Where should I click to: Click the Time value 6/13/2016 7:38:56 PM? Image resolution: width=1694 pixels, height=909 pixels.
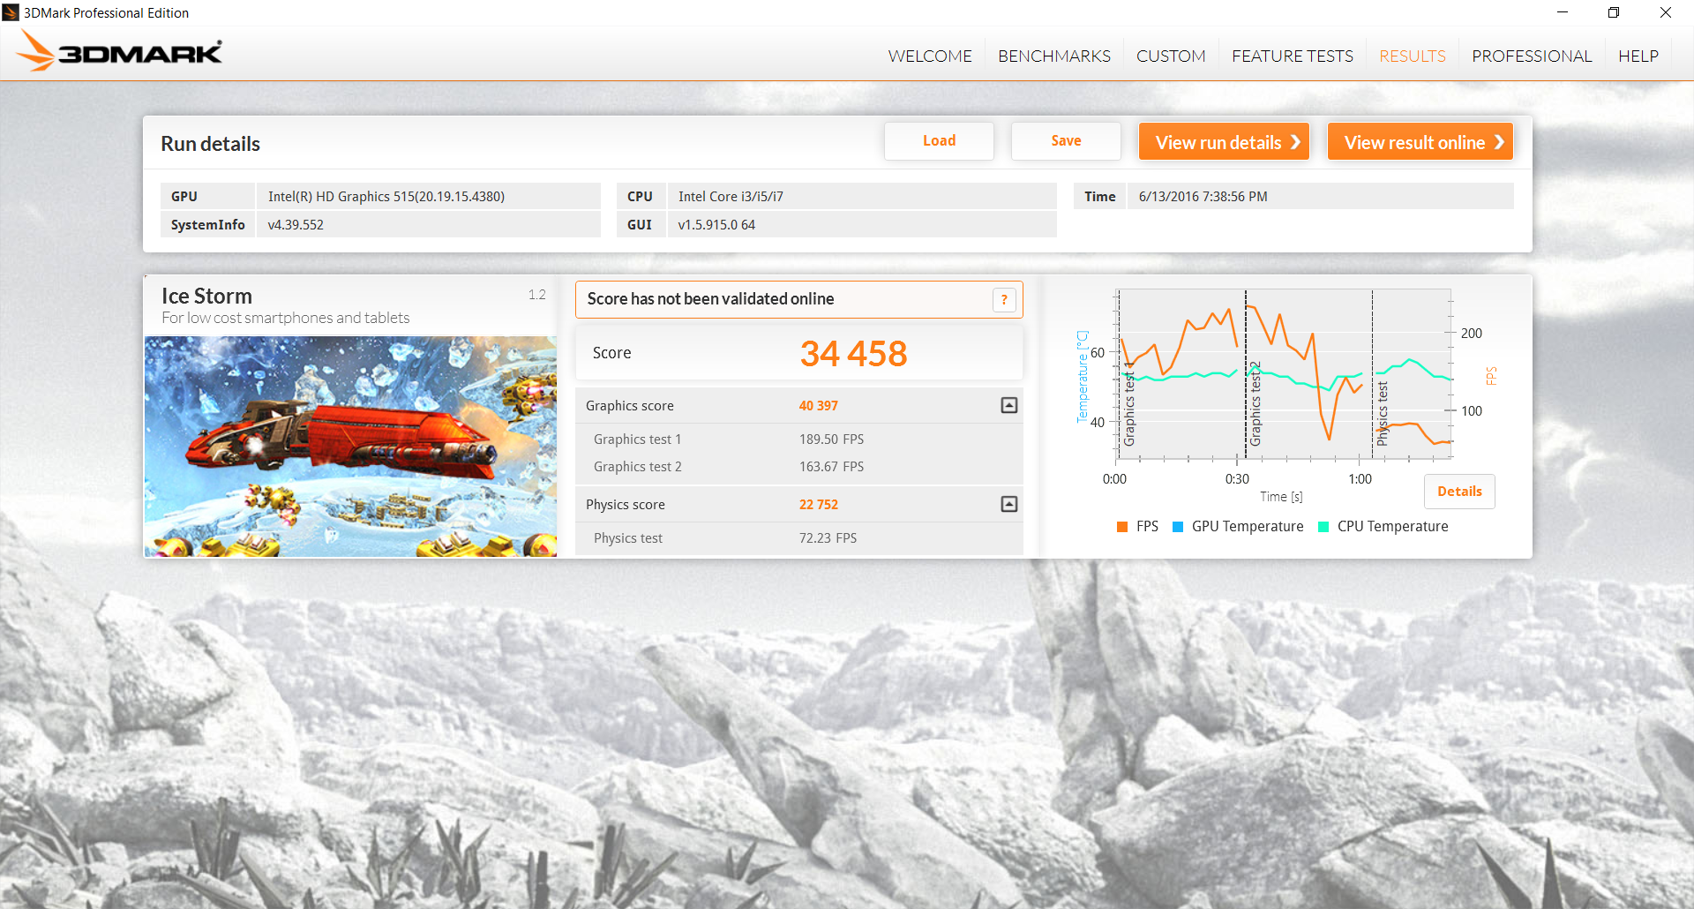click(1203, 197)
